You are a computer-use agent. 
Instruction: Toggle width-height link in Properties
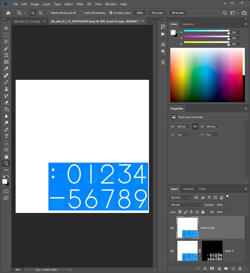click(x=195, y=126)
